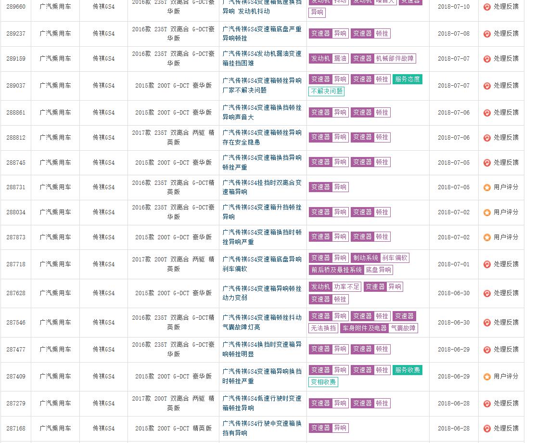535x443 pixels.
Task: Open the complaint titled 广汽传祺GS4变速箱底盘严重异响顿挫
Action: tap(262, 34)
